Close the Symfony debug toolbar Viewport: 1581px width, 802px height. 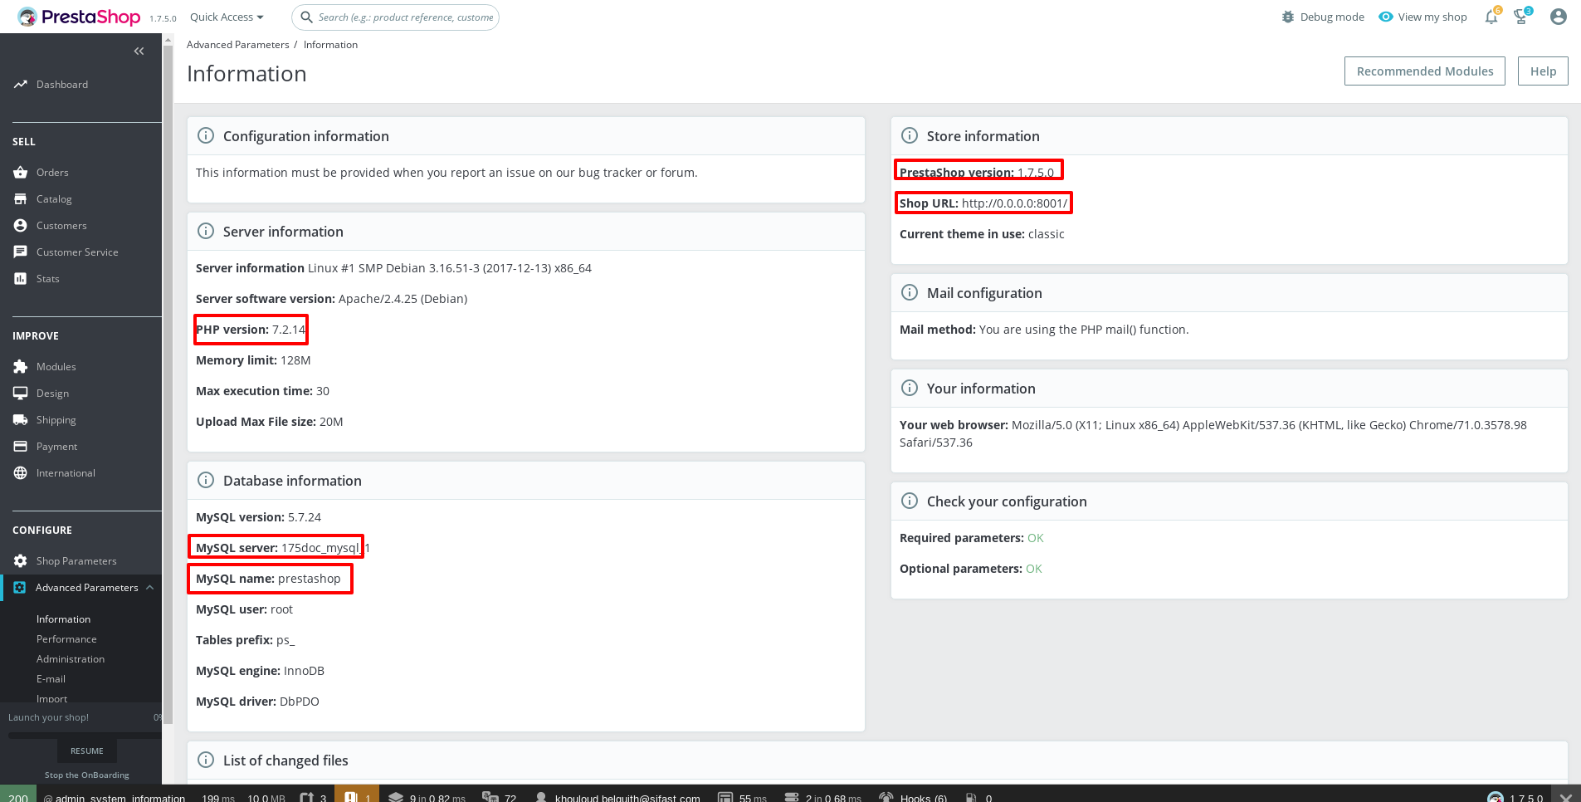point(1565,796)
